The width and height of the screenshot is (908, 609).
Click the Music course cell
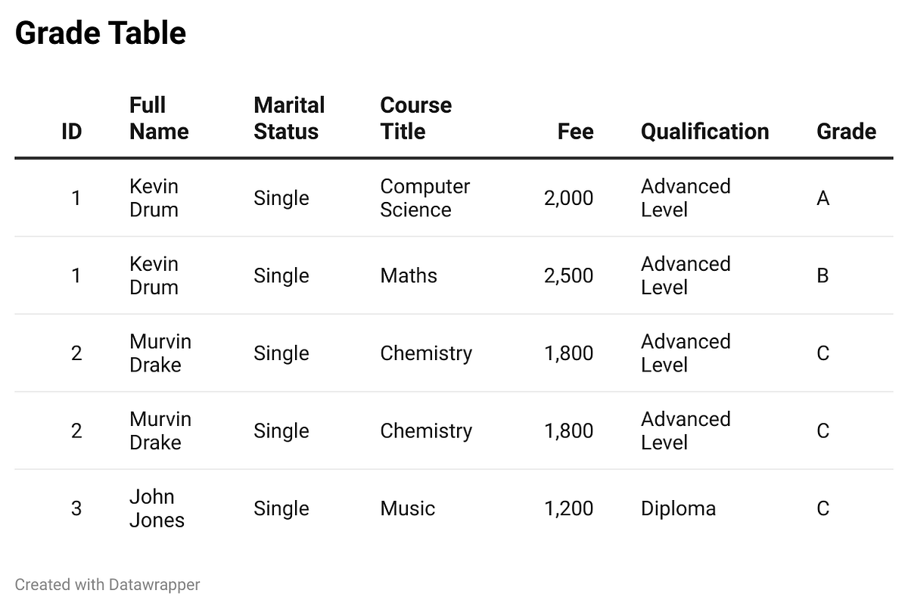click(407, 508)
